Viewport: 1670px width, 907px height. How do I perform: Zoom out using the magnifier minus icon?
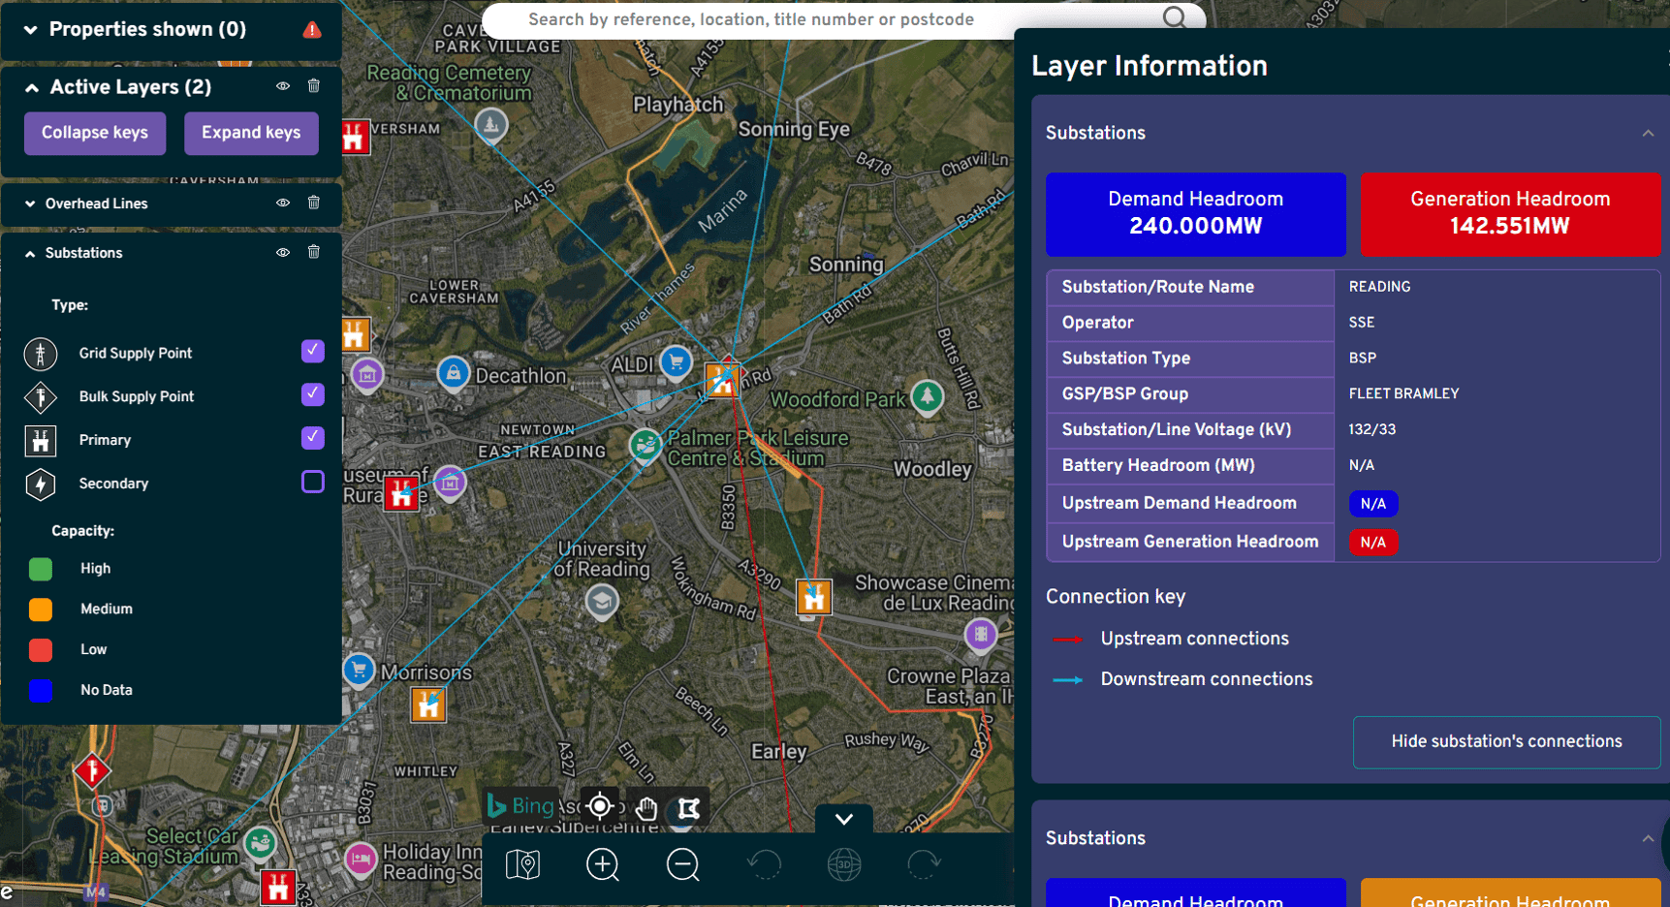point(682,864)
